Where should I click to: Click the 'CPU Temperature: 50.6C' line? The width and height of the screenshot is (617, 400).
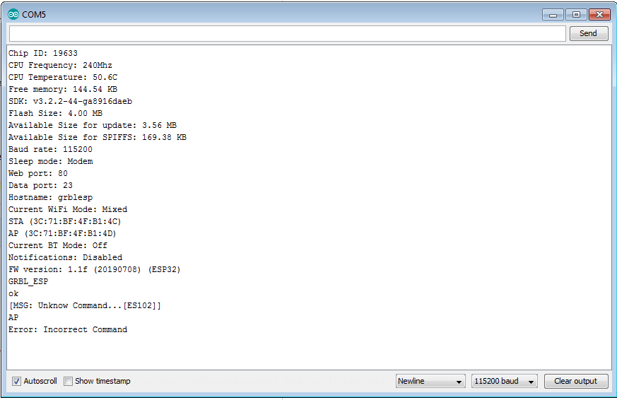63,78
